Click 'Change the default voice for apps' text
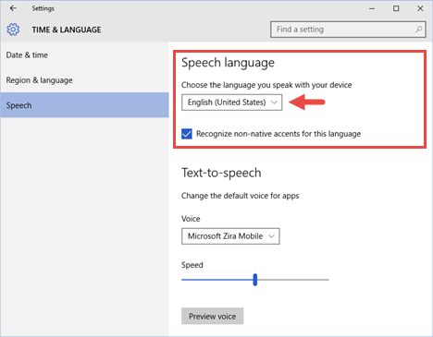The width and height of the screenshot is (433, 337). click(x=240, y=196)
